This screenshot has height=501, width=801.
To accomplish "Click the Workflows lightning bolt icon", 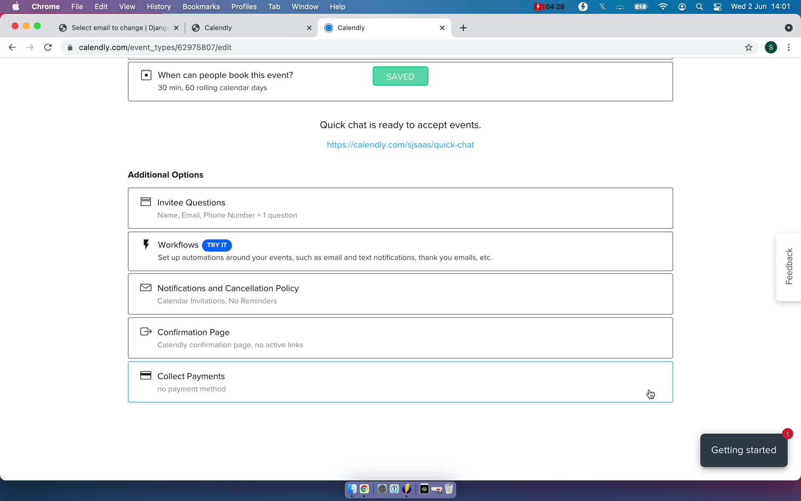I will pyautogui.click(x=145, y=244).
